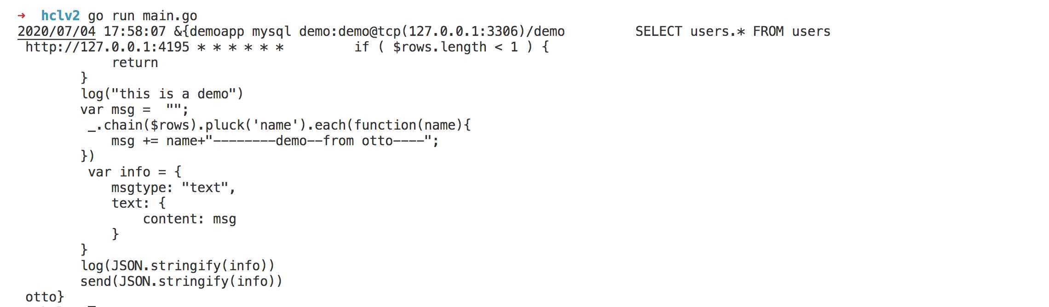Click the SELECT users.* FROM users query
Screen dimensions: 1049x307
[x=733, y=31]
